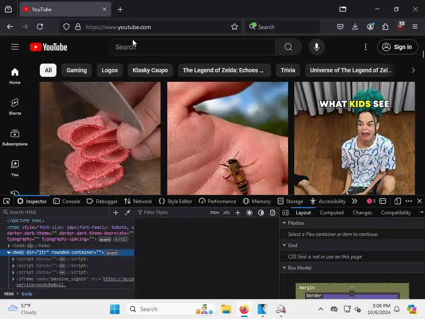The image size is (425, 319).
Task: Go to Home in YouTube sidebar
Action: pos(15,76)
